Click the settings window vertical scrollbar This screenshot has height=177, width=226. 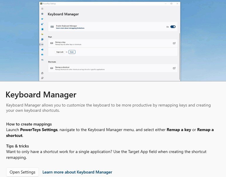(x=179, y=56)
